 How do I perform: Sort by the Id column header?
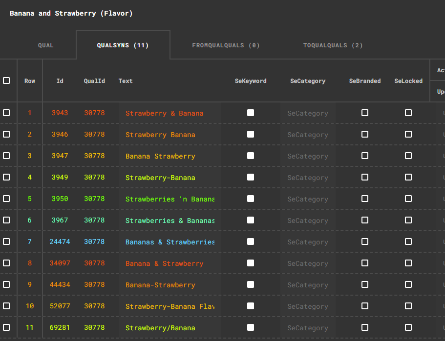coord(60,81)
